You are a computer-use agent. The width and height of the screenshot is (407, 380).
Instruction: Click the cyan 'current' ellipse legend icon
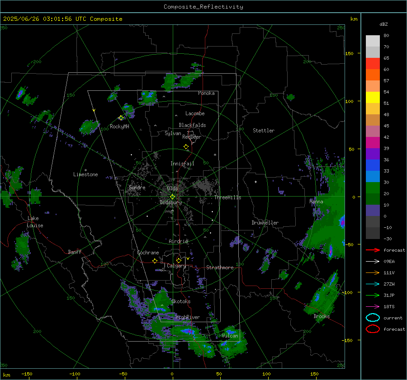pyautogui.click(x=373, y=318)
